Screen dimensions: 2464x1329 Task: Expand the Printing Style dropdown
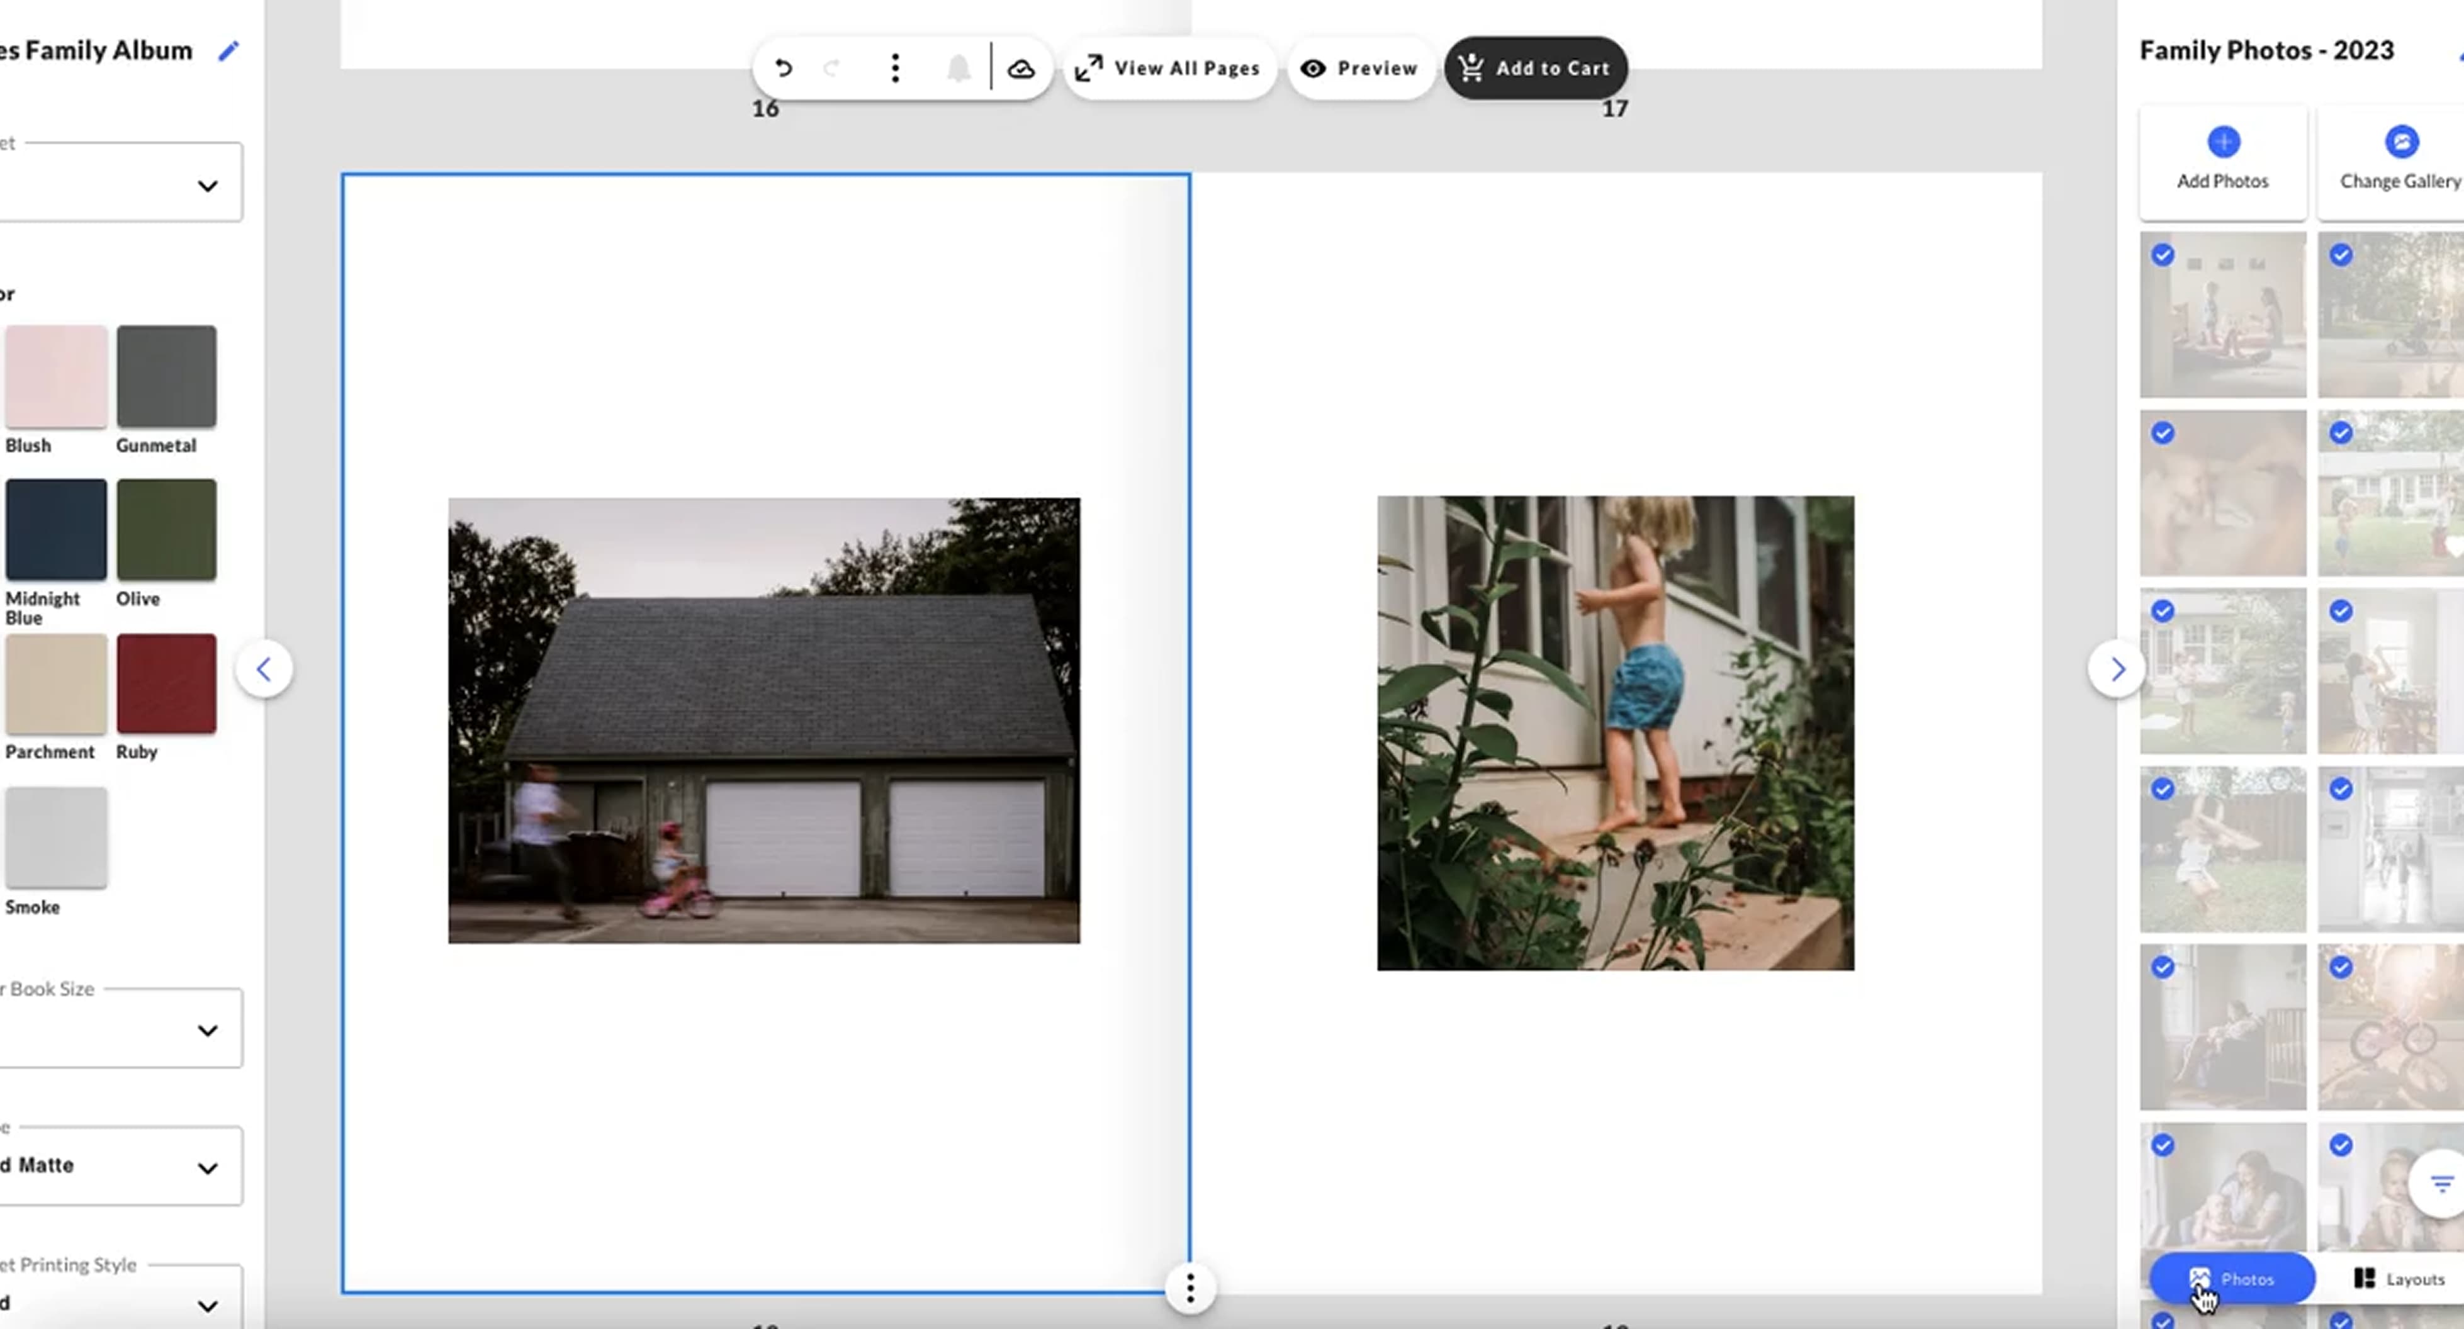pos(206,1305)
